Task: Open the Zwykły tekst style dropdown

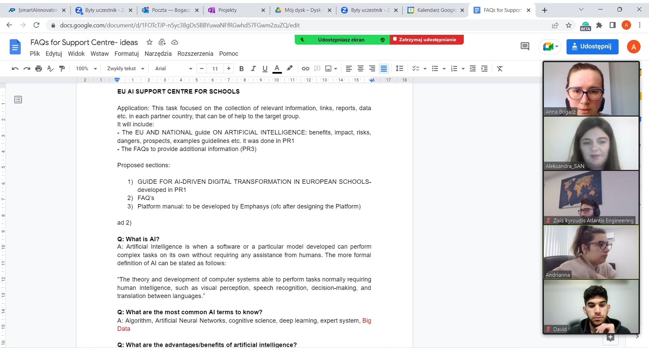Action: (x=125, y=69)
